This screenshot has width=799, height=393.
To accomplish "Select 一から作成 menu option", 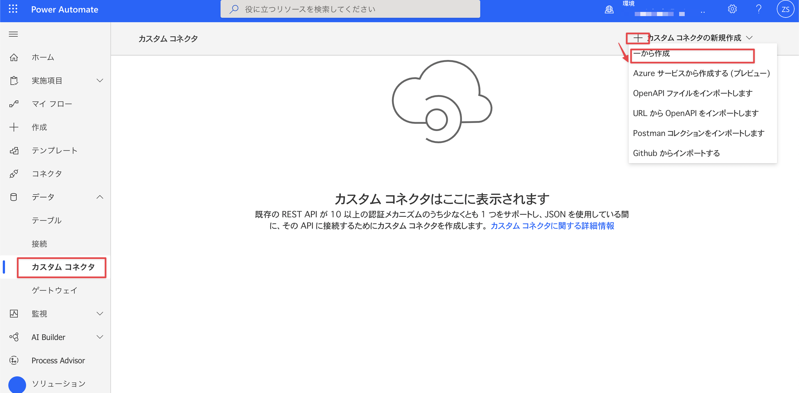I will click(702, 54).
